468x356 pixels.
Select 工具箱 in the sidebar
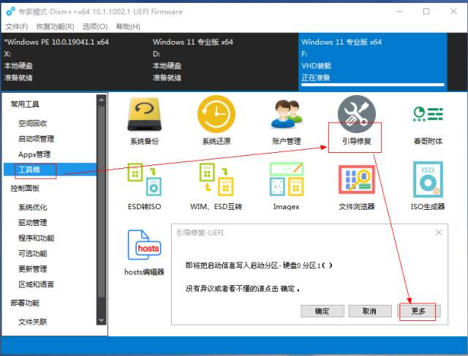pos(50,170)
